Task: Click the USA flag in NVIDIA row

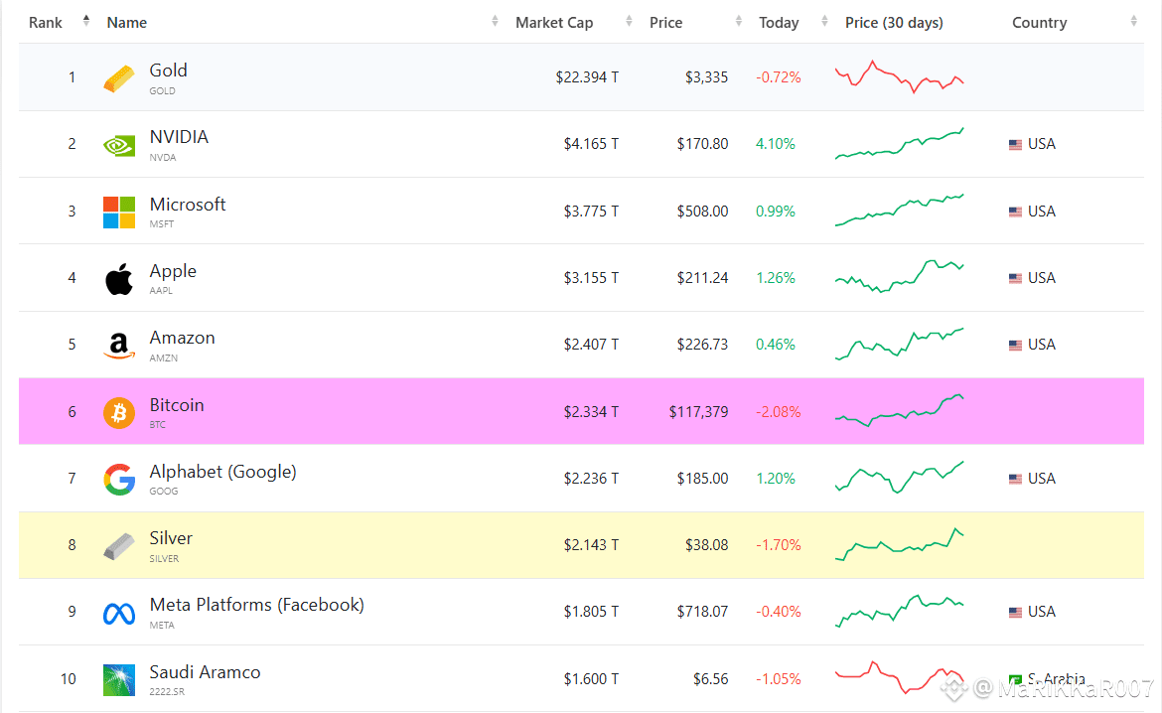Action: pyautogui.click(x=1015, y=145)
